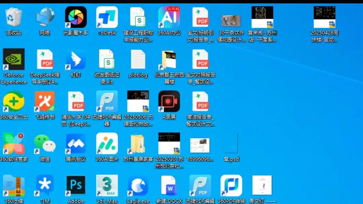The width and height of the screenshot is (363, 204).
Task: Launch 360安全卫士 shortcut
Action: pos(14,101)
